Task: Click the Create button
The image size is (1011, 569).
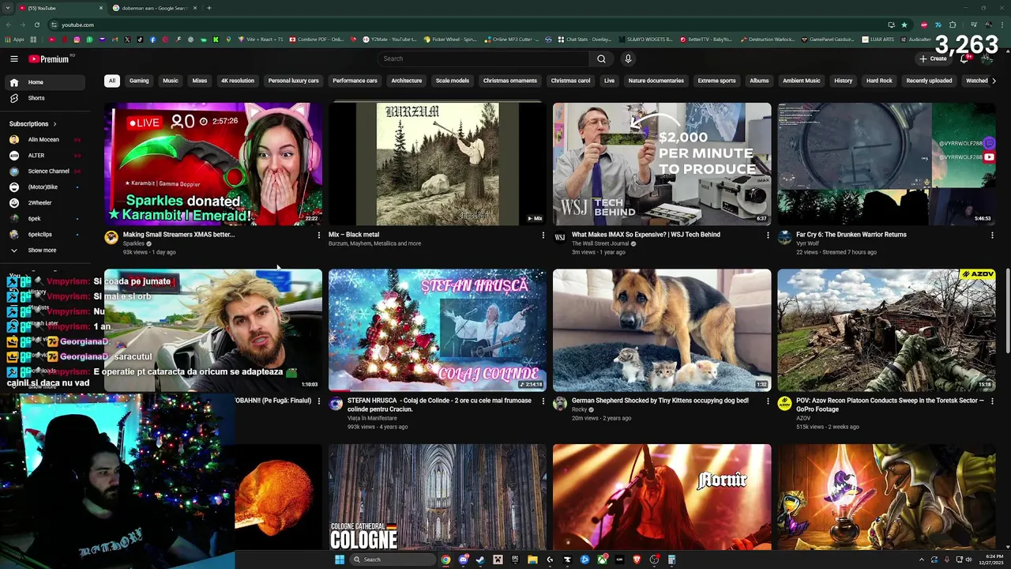Action: pos(933,58)
